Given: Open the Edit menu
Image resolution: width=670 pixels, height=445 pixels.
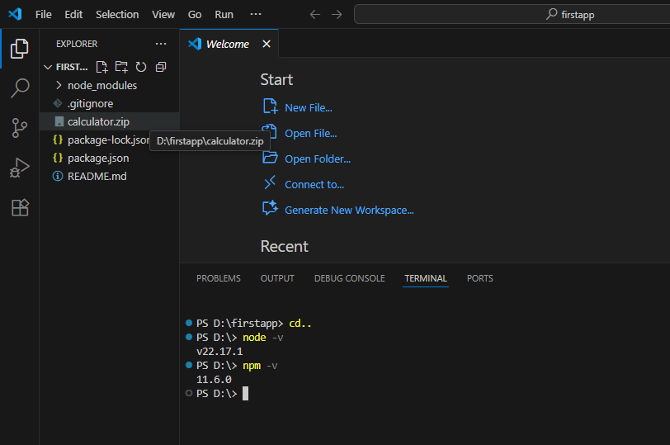Looking at the screenshot, I should click(73, 15).
